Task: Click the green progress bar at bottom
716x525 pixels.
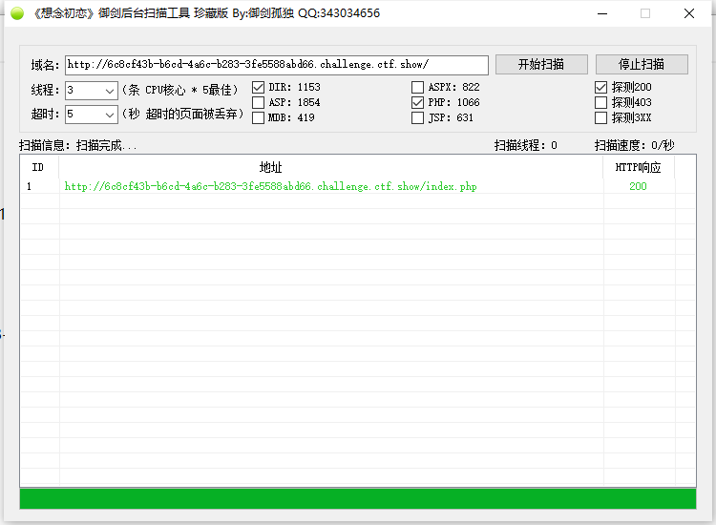Action: click(358, 498)
